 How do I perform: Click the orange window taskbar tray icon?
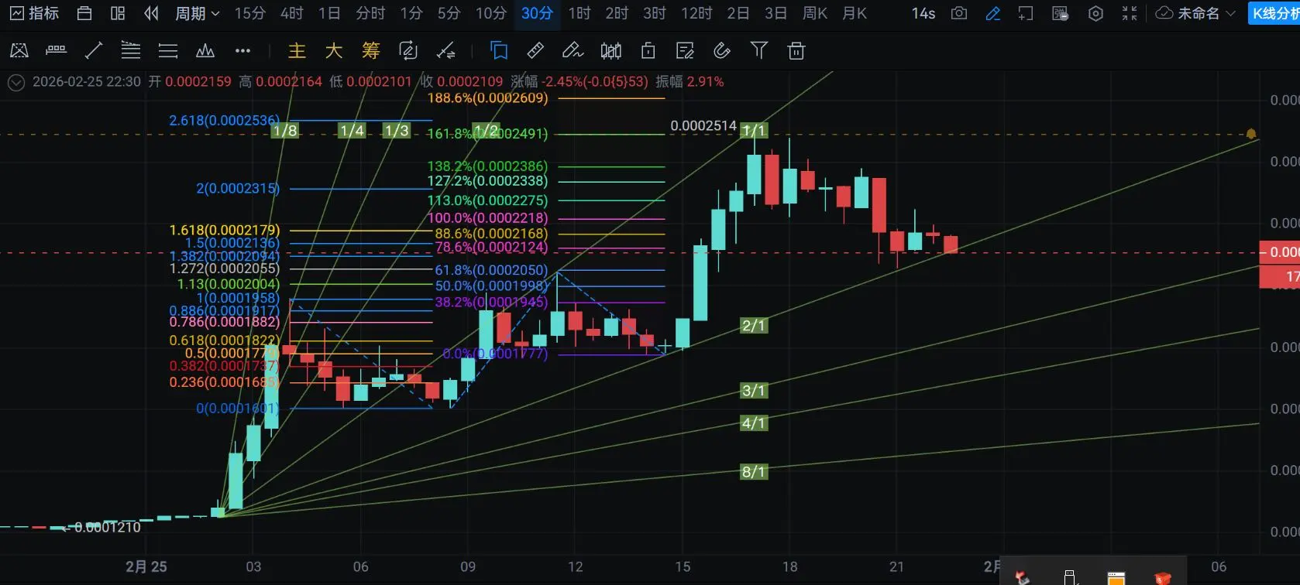[1116, 578]
